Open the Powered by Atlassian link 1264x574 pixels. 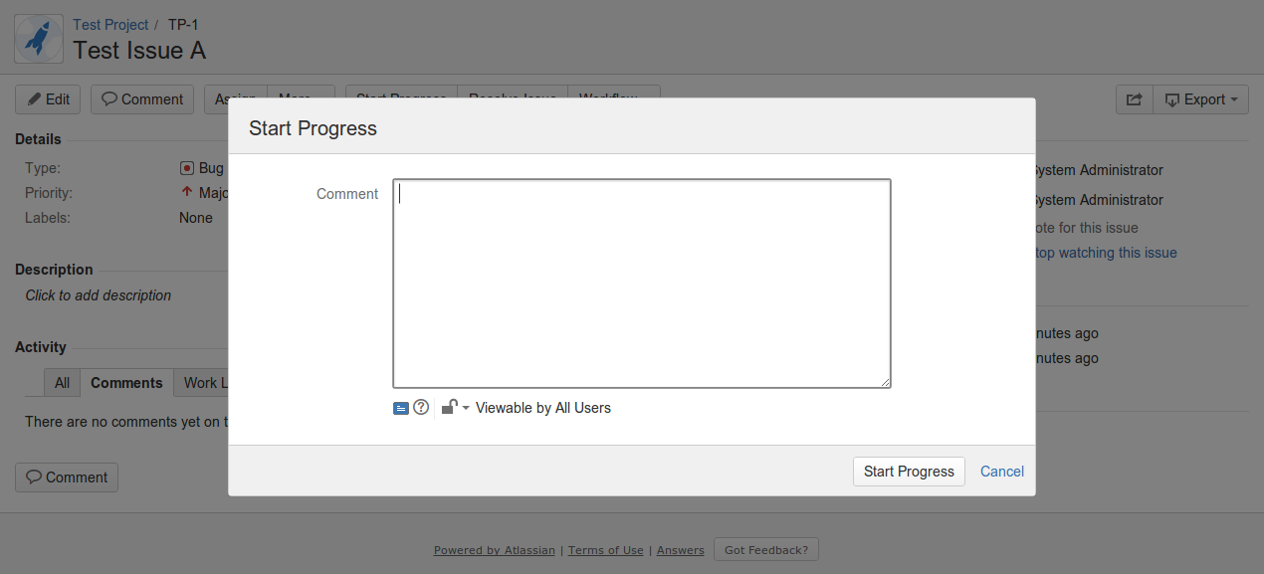coord(494,550)
